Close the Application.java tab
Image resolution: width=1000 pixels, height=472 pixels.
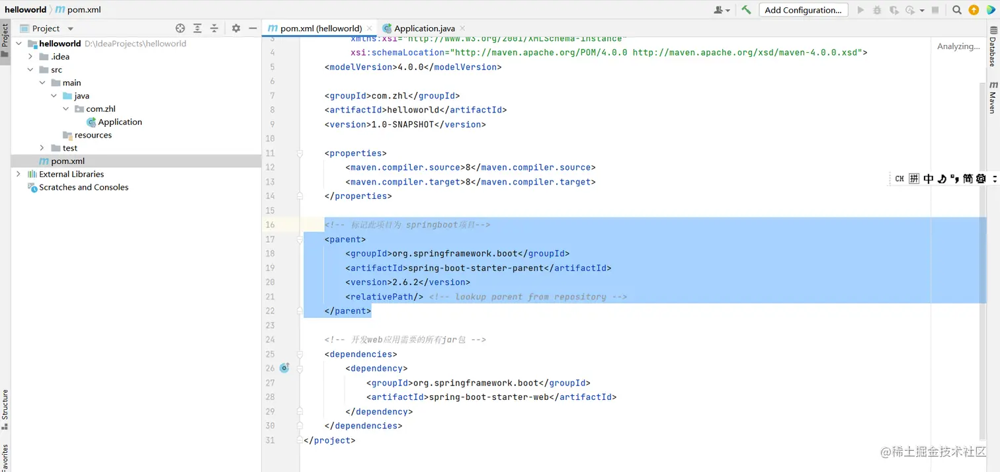pyautogui.click(x=462, y=28)
